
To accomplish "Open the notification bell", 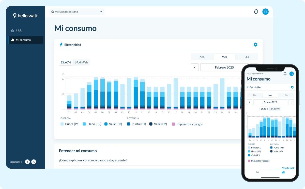I will pyautogui.click(x=256, y=11).
